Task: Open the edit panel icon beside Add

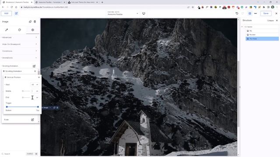Action: coord(16,14)
